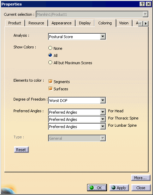Image resolution: width=153 pixels, height=195 pixels.
Task: Click the help question mark icon
Action: (142, 4)
